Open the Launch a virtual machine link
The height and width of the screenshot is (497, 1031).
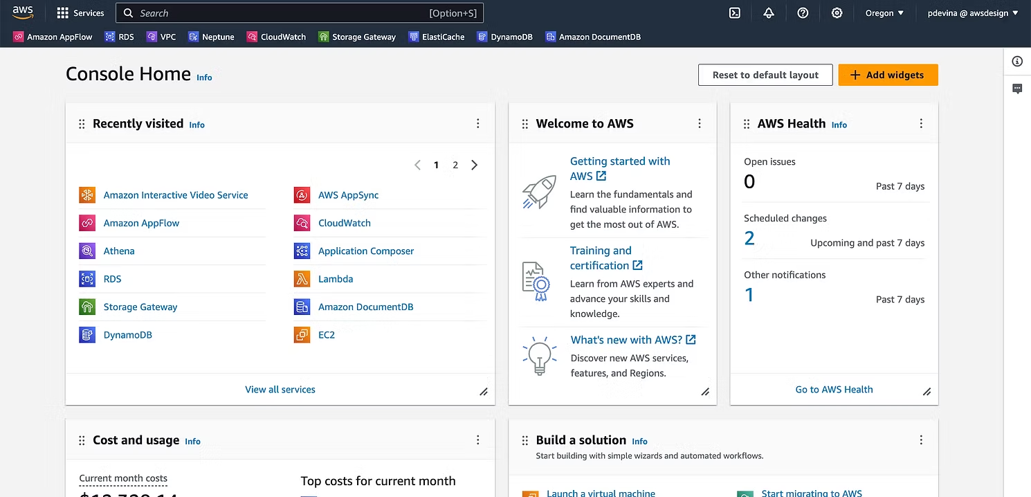click(601, 493)
